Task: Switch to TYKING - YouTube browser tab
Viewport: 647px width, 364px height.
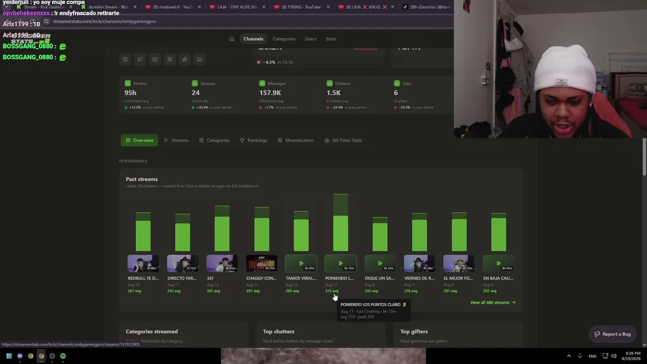Action: tap(301, 7)
